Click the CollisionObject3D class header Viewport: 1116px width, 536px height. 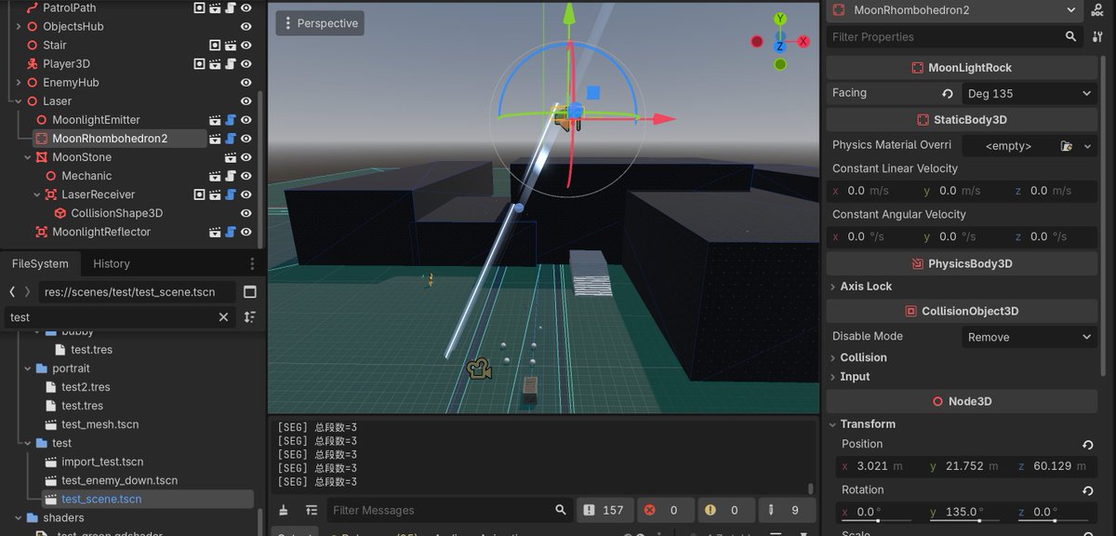pos(962,311)
